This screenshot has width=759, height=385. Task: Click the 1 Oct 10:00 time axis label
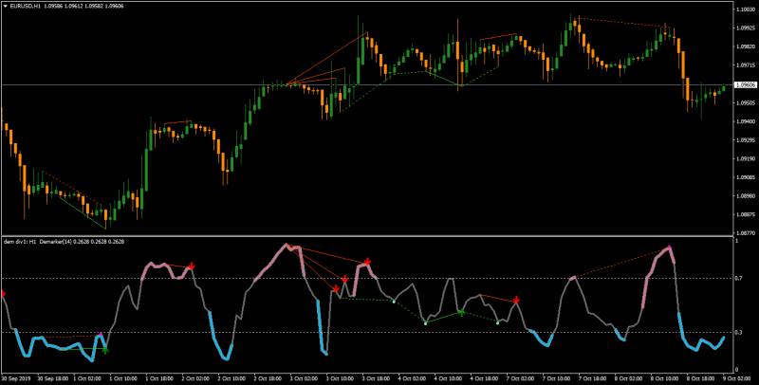coord(123,379)
